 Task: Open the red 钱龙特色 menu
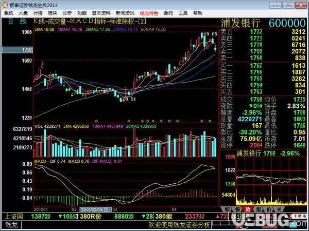149,13
